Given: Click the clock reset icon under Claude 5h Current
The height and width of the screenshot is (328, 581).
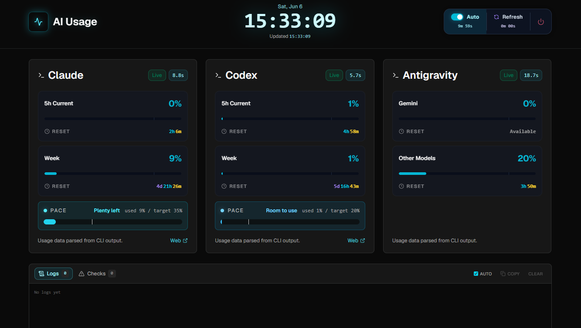Looking at the screenshot, I should 47,131.
